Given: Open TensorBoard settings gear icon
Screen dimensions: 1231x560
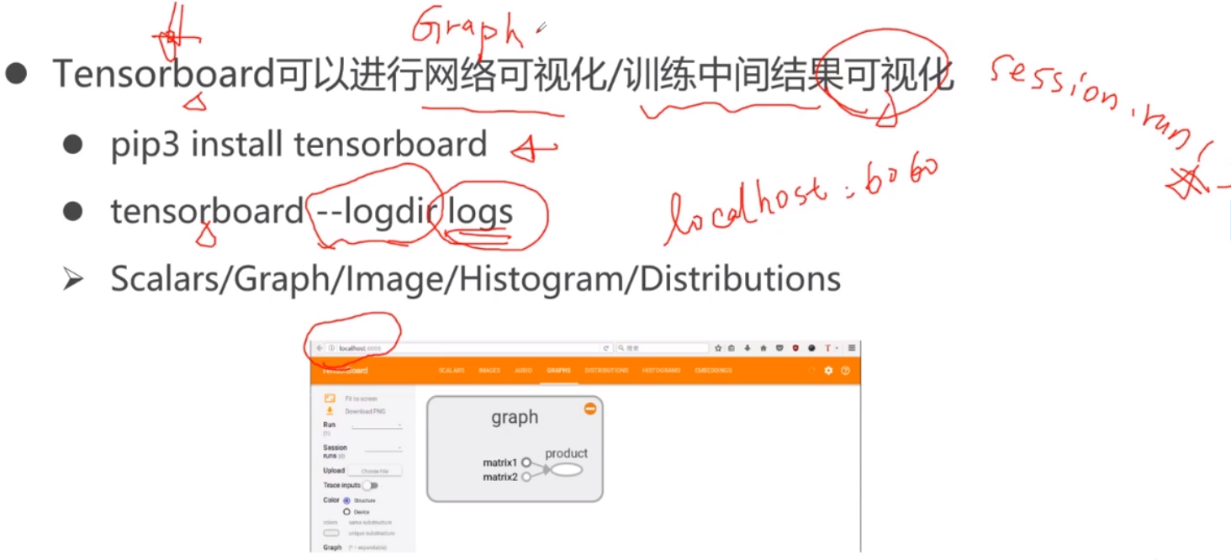Looking at the screenshot, I should pyautogui.click(x=828, y=371).
